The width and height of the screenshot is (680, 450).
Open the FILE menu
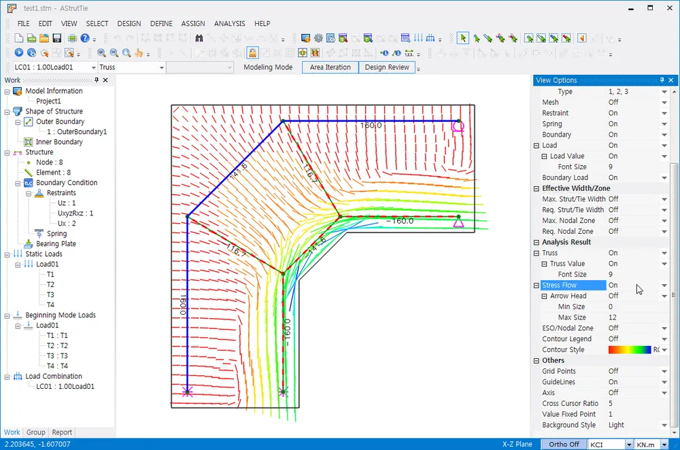[23, 23]
